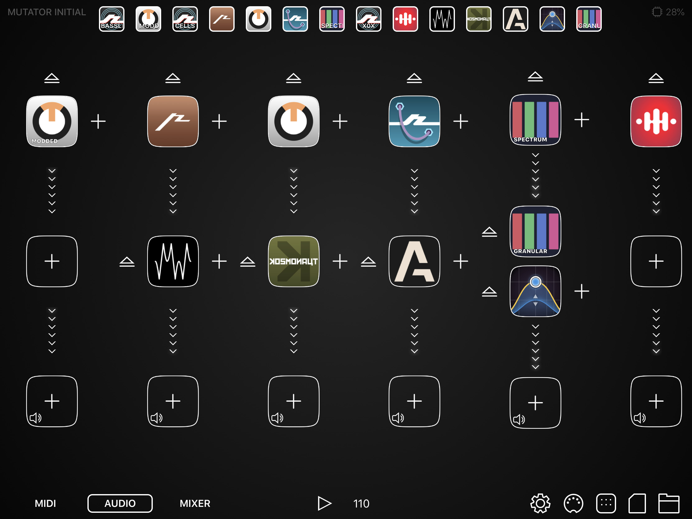The height and width of the screenshot is (519, 692).
Task: Switch to the AUDIO tab
Action: click(x=120, y=503)
